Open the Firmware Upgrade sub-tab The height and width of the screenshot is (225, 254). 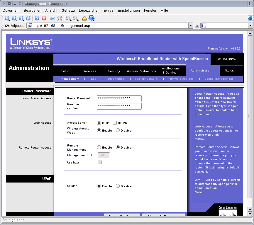(x=181, y=79)
